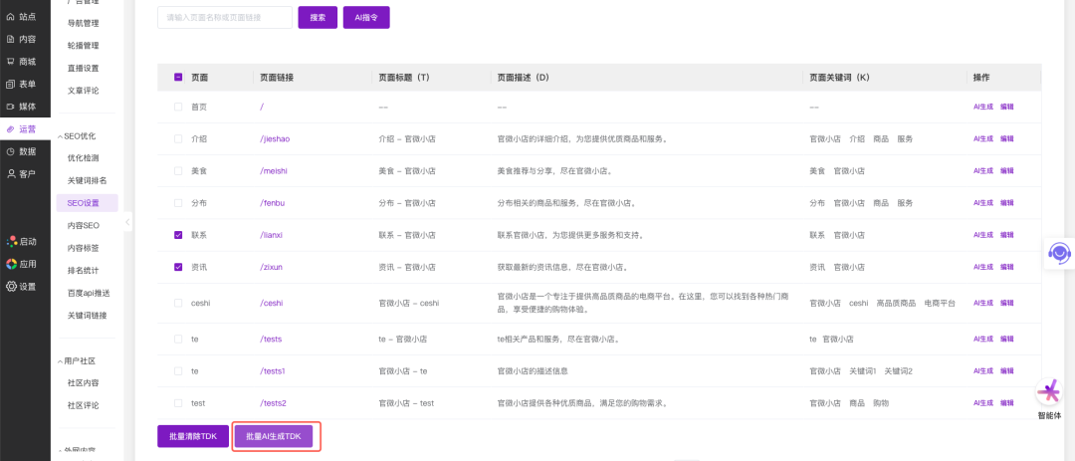Collapse the sidebar using the panel arrow handle
This screenshot has width=1075, height=461.
(128, 223)
